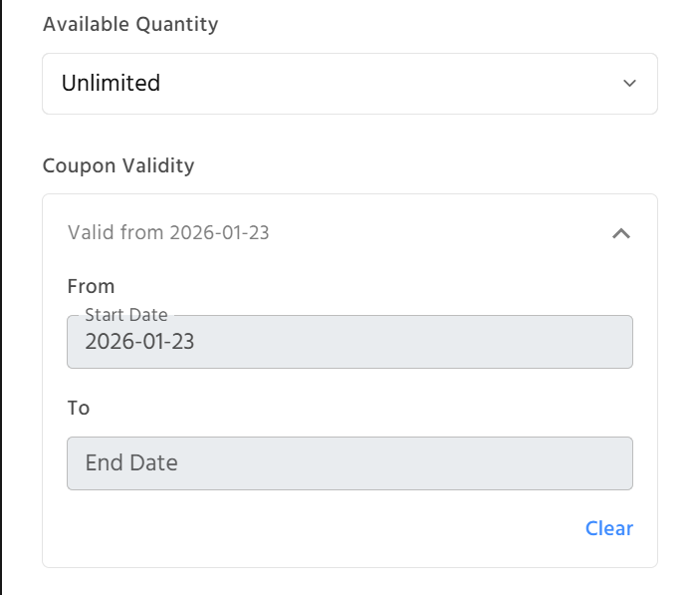The height and width of the screenshot is (595, 690).
Task: Clear the coupon validity dates
Action: pos(608,528)
